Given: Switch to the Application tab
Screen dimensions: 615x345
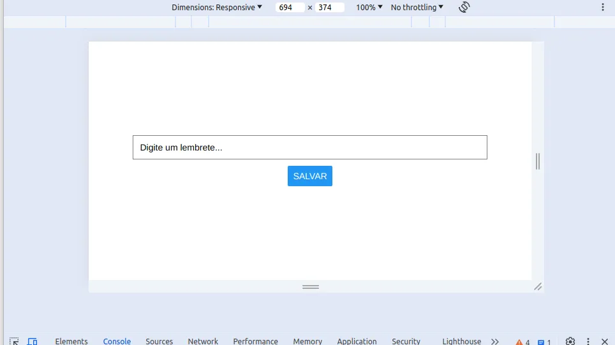Looking at the screenshot, I should point(357,341).
